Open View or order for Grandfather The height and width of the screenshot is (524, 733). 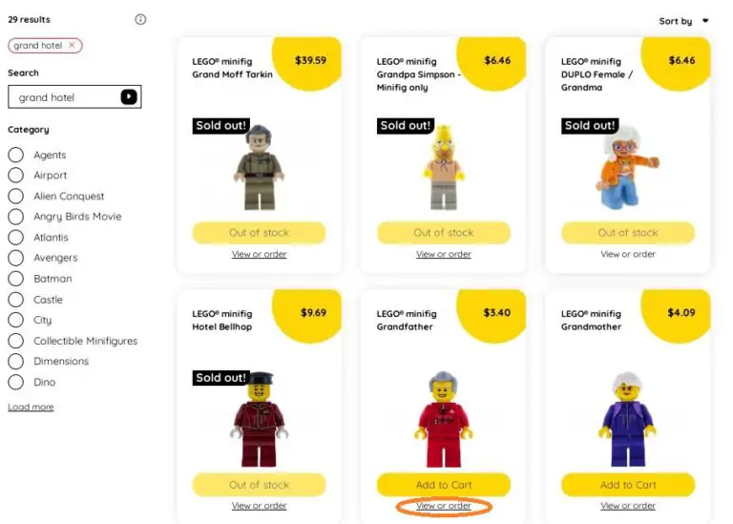[444, 506]
